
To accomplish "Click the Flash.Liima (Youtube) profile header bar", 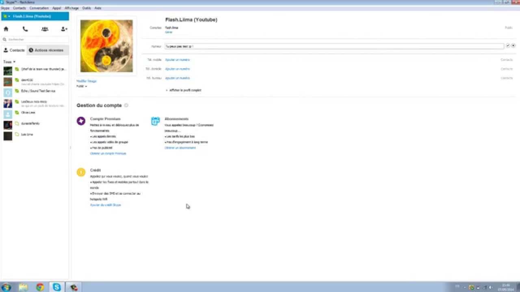I will click(x=35, y=16).
